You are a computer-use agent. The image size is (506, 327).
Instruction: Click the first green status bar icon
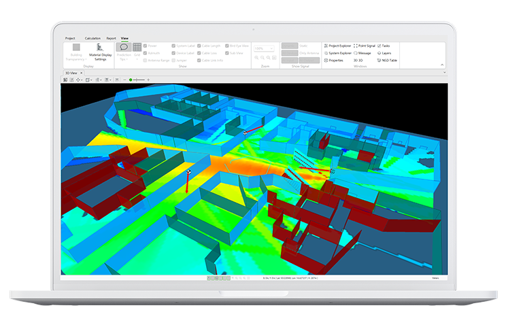tap(209, 277)
